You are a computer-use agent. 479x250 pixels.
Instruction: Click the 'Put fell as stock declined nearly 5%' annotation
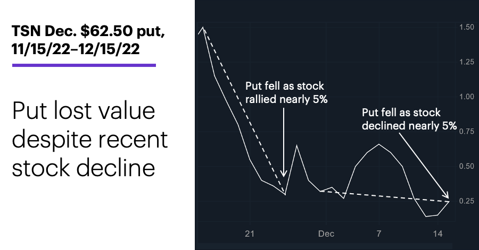pos(409,119)
